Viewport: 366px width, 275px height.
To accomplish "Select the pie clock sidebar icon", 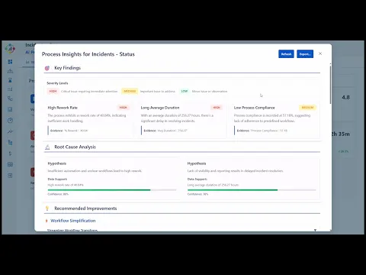I will click(x=10, y=121).
